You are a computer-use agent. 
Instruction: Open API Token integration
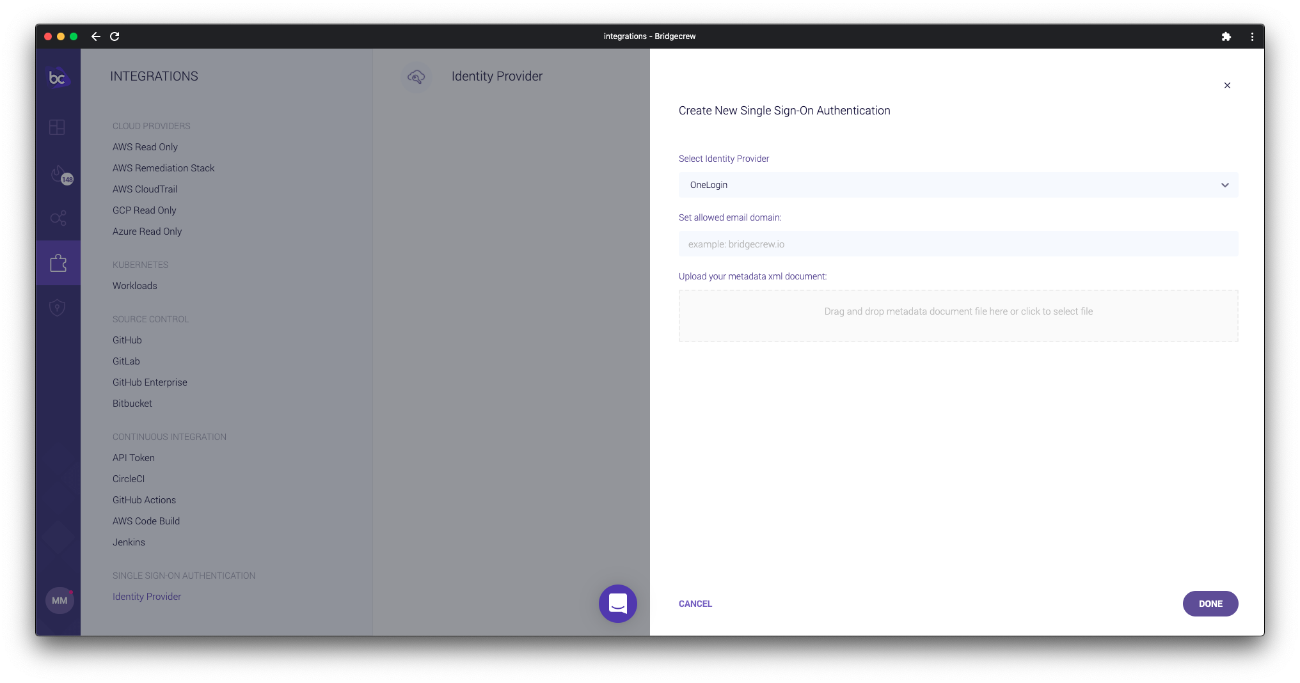[134, 458]
